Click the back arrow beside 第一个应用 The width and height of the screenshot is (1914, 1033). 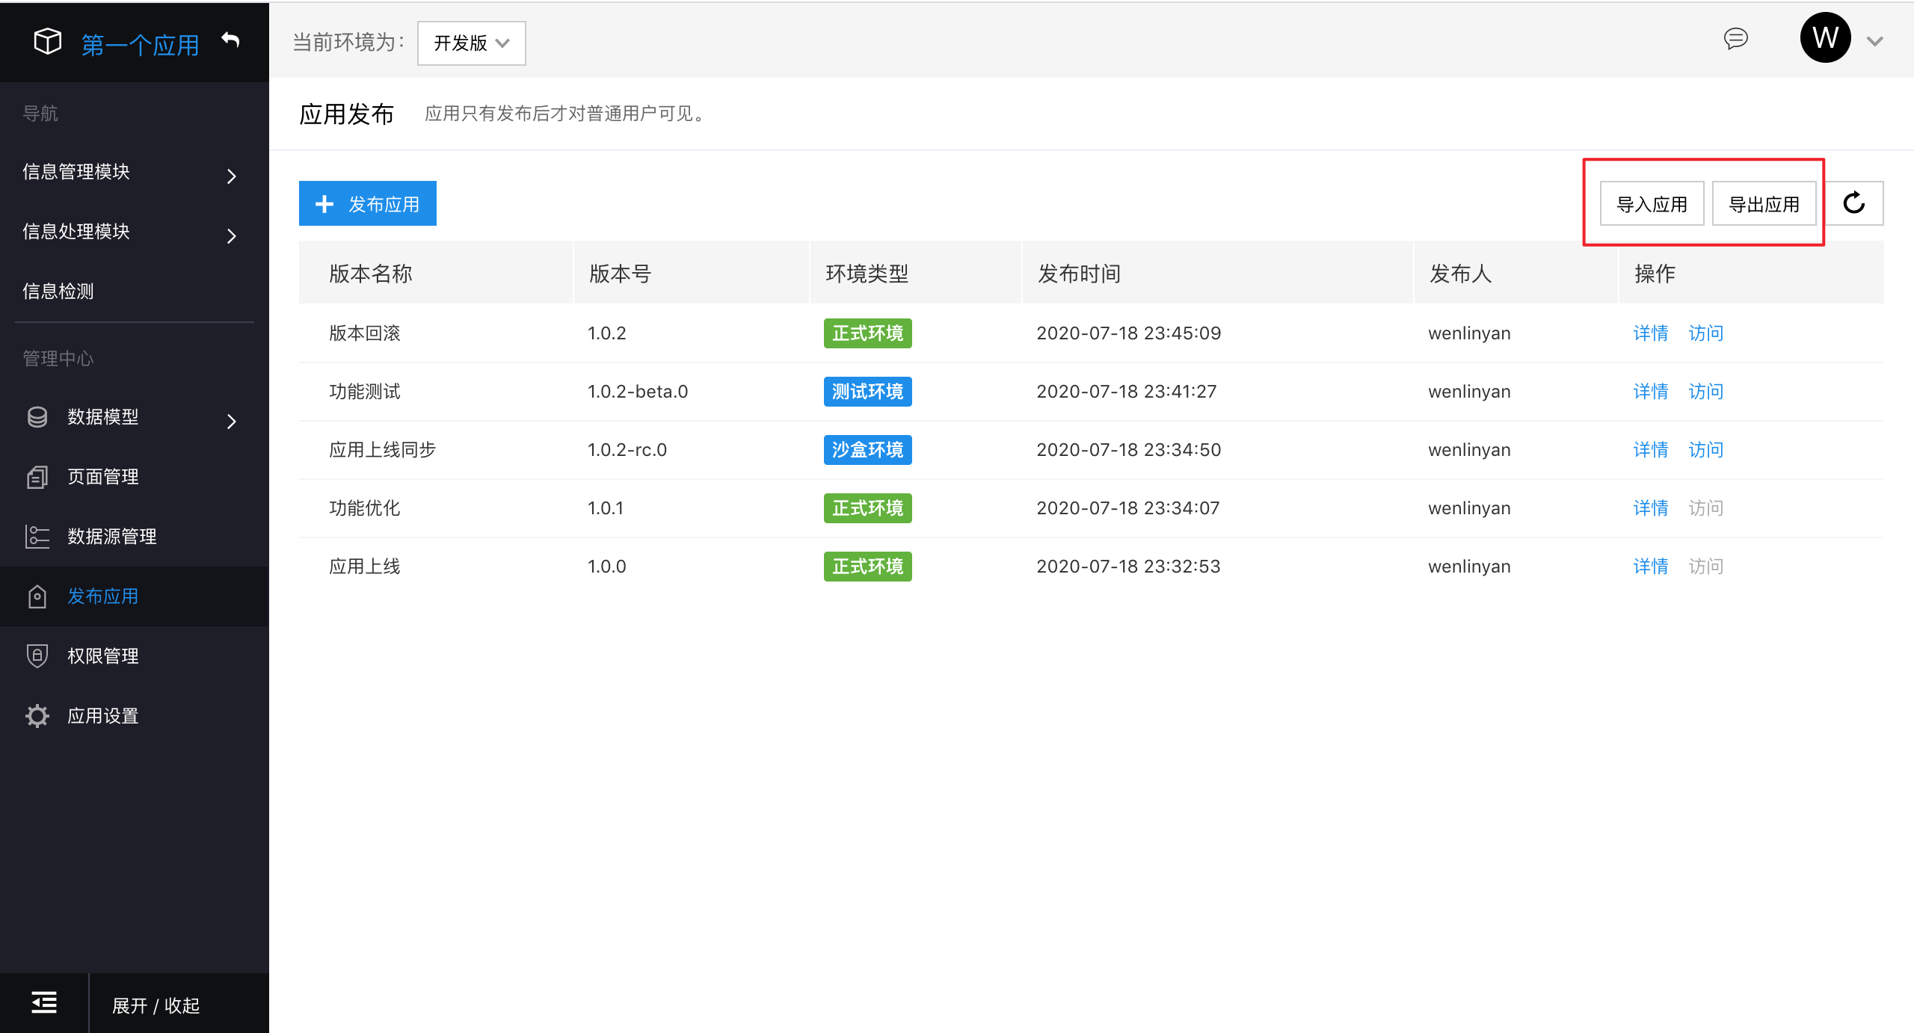coord(230,40)
